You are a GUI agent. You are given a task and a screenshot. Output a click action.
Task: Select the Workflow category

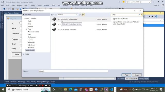[31, 48]
